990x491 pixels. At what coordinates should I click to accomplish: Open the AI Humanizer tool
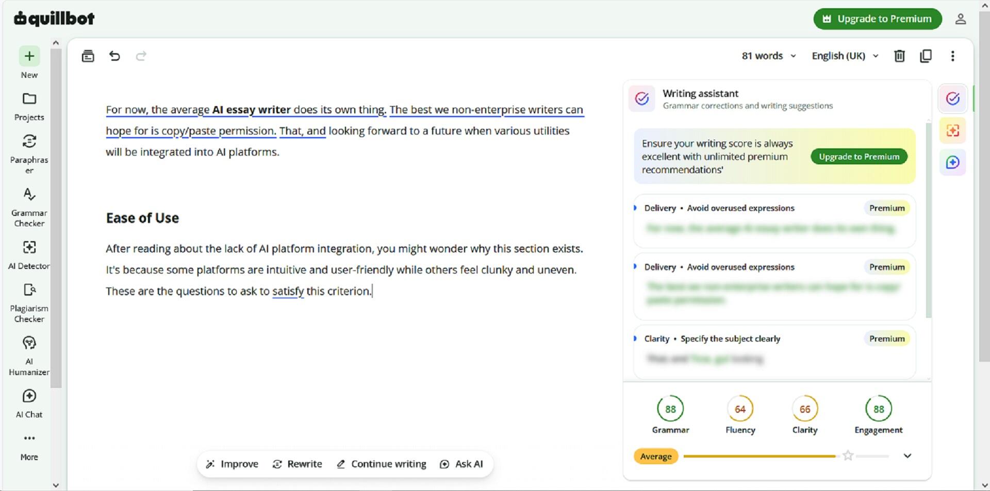(29, 356)
